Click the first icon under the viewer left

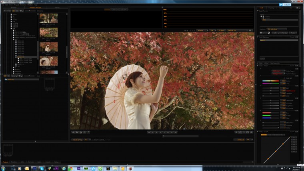(x=73, y=132)
